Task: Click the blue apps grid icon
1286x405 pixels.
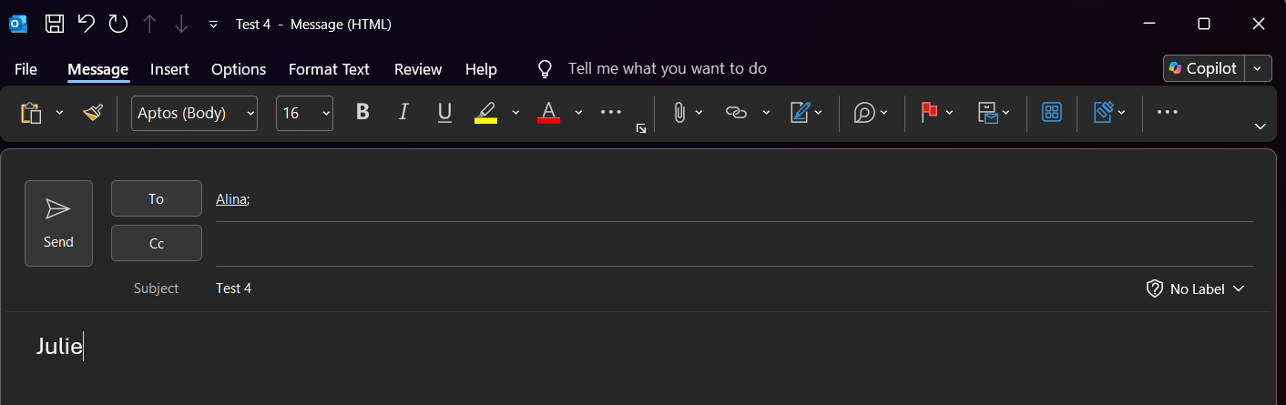Action: click(x=1052, y=113)
